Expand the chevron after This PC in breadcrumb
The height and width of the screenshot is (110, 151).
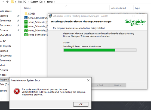click(28, 2)
